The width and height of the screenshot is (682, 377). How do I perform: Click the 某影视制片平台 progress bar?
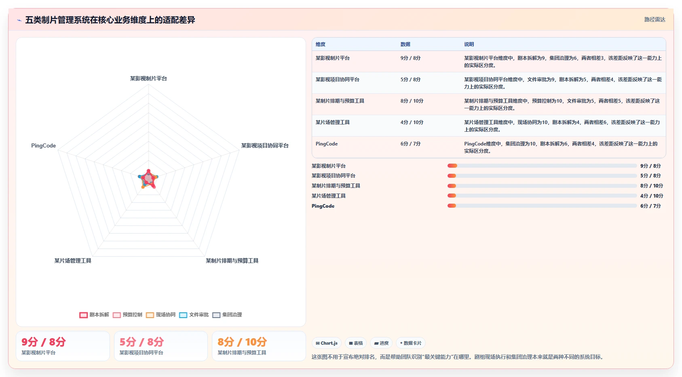coord(542,166)
